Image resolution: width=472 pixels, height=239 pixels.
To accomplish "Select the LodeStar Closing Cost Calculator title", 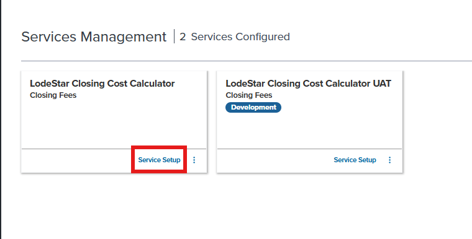I will [x=102, y=84].
